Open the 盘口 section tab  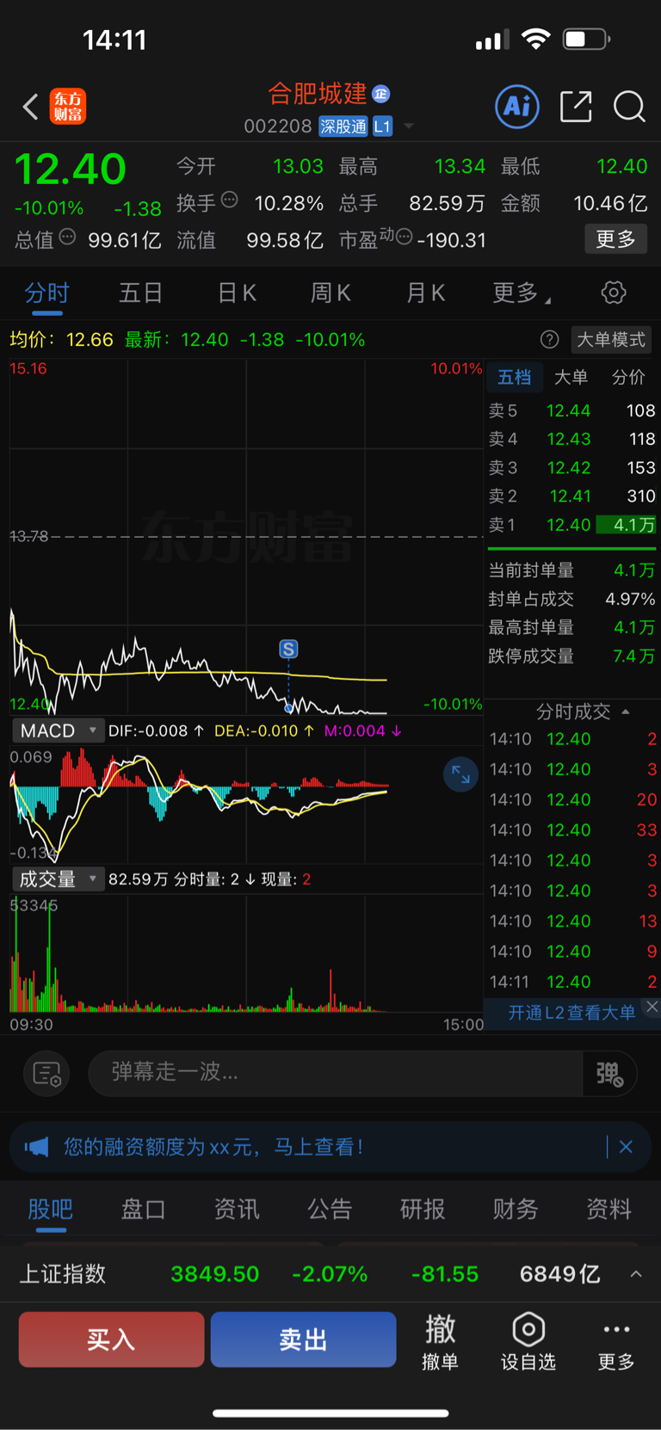[143, 1209]
